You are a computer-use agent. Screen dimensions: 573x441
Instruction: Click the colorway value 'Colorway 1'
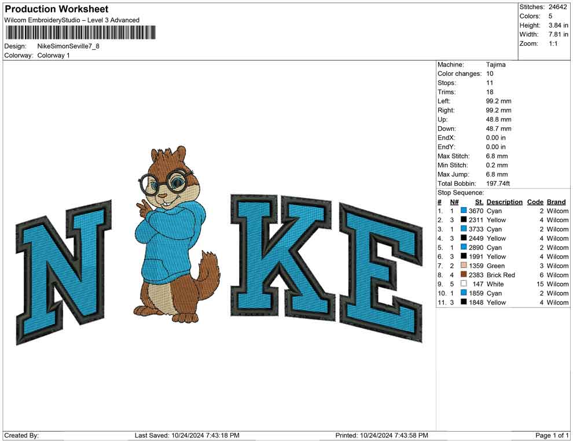click(x=53, y=55)
